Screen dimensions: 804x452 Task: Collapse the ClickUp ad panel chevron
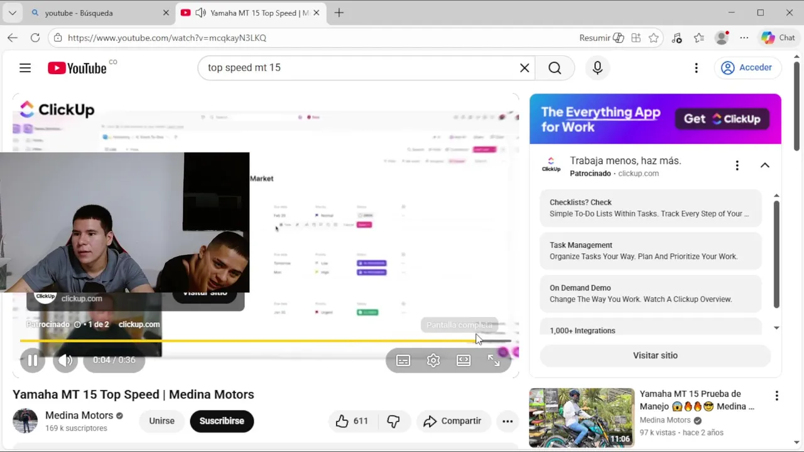pos(765,165)
